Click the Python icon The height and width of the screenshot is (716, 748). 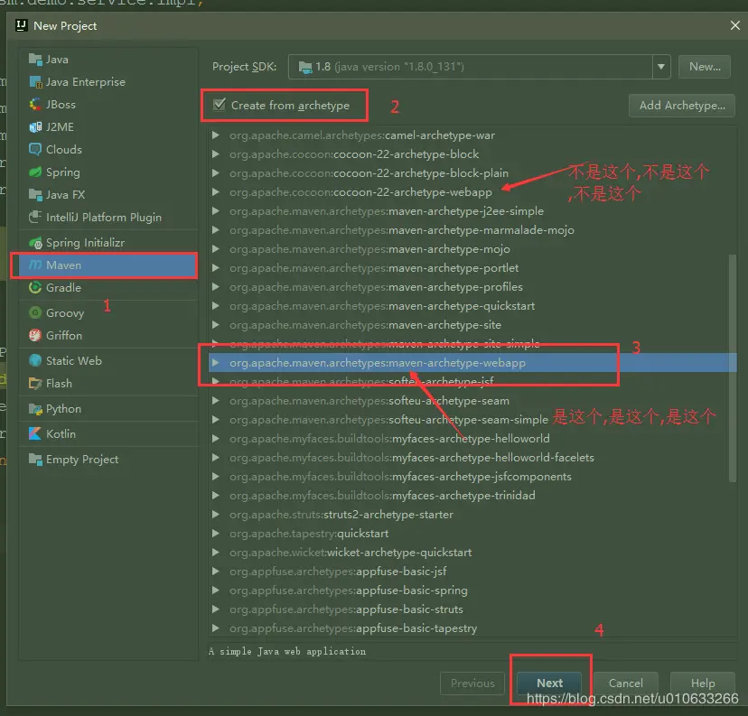point(35,409)
